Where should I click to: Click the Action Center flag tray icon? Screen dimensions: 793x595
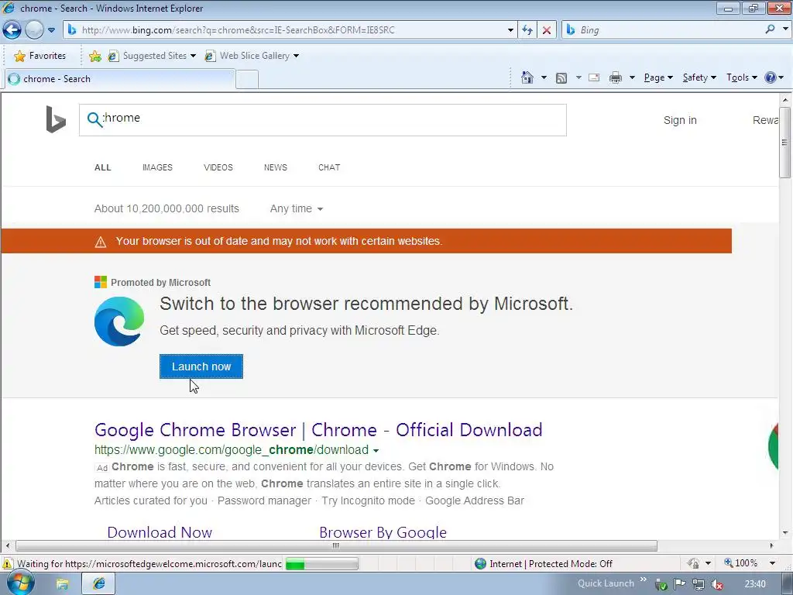click(x=680, y=584)
